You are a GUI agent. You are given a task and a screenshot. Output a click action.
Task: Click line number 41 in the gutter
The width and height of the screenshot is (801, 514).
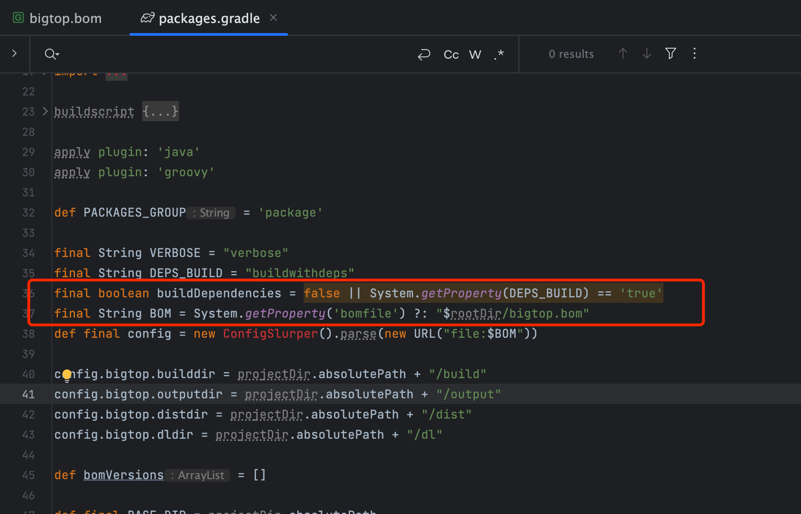[x=28, y=394]
